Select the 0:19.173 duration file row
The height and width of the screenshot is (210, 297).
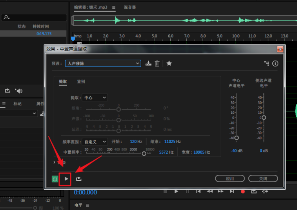tap(33, 34)
